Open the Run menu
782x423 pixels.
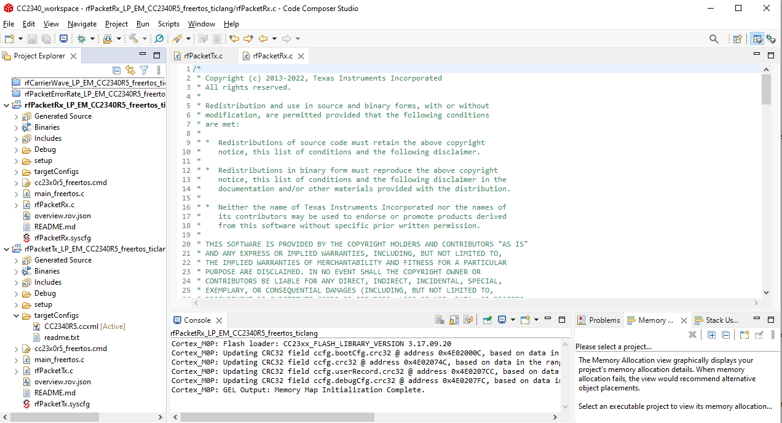(x=143, y=24)
